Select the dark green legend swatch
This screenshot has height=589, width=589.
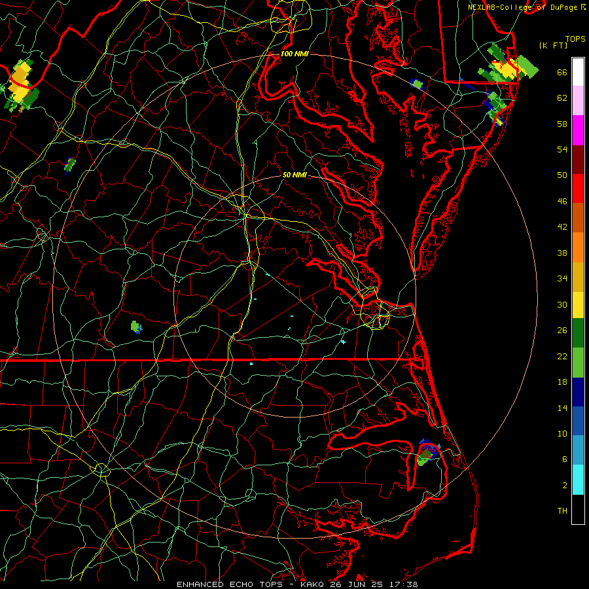click(578, 333)
